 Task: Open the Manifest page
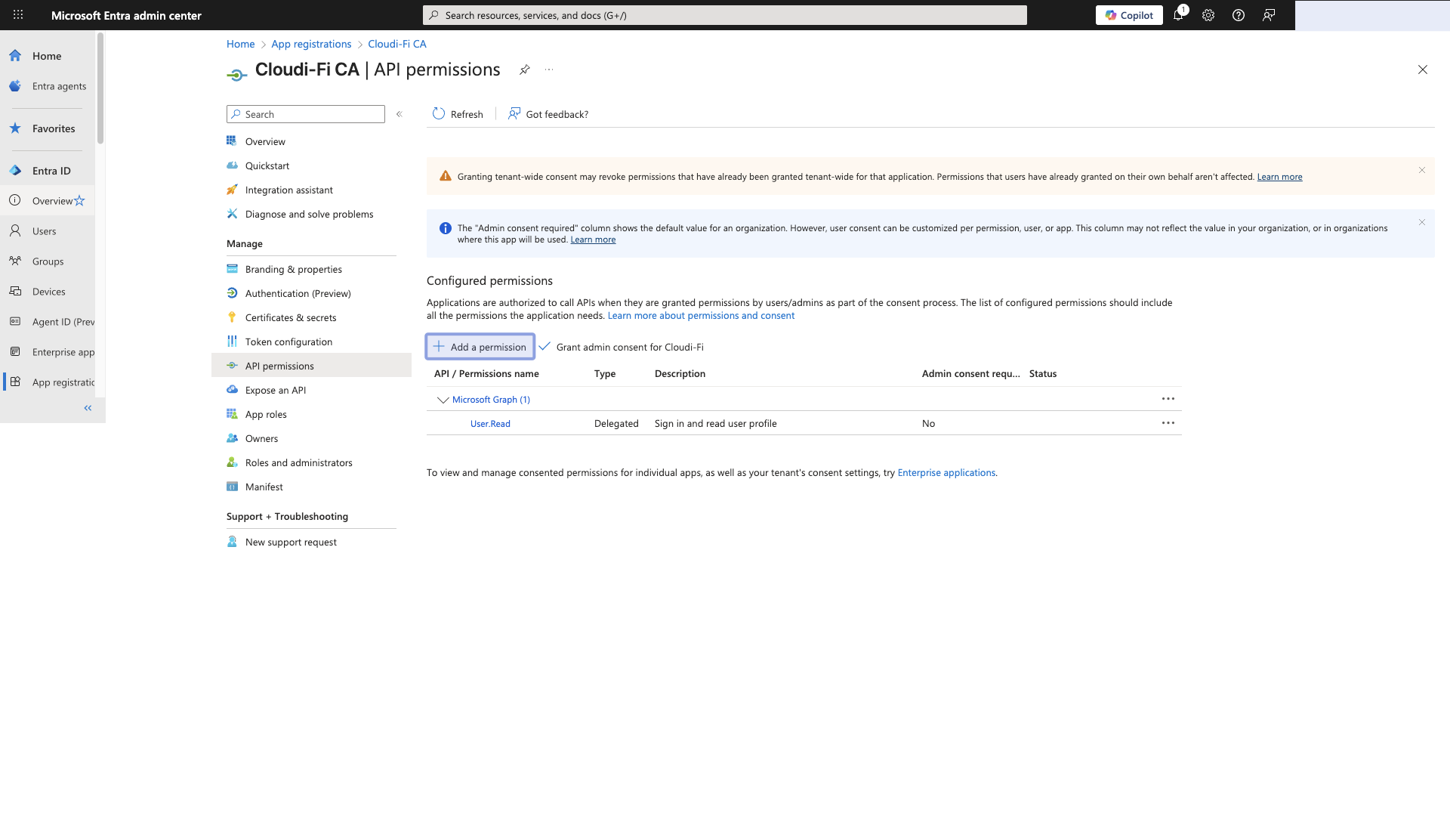263,487
